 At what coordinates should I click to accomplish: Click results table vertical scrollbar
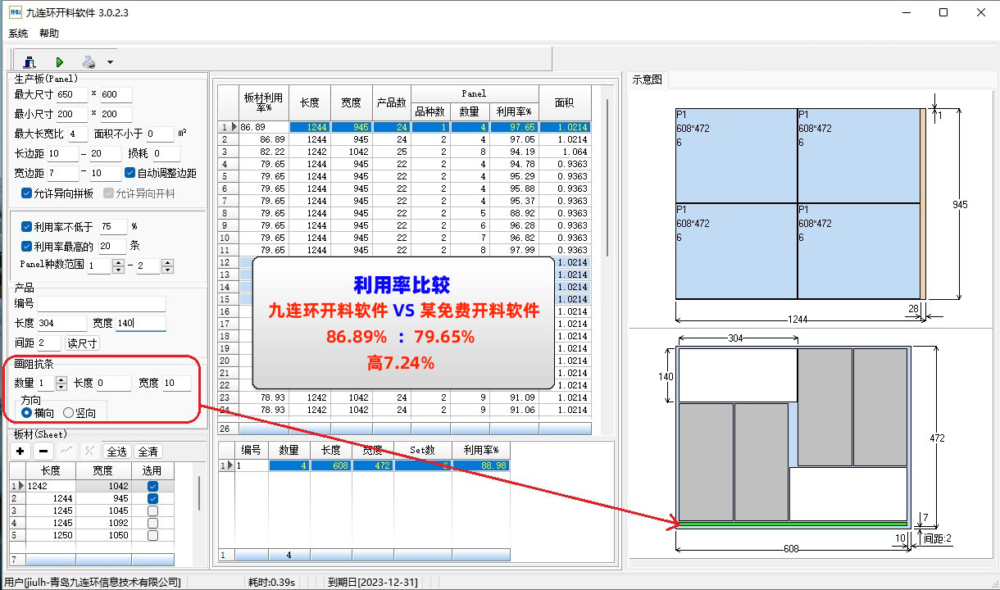point(607,178)
